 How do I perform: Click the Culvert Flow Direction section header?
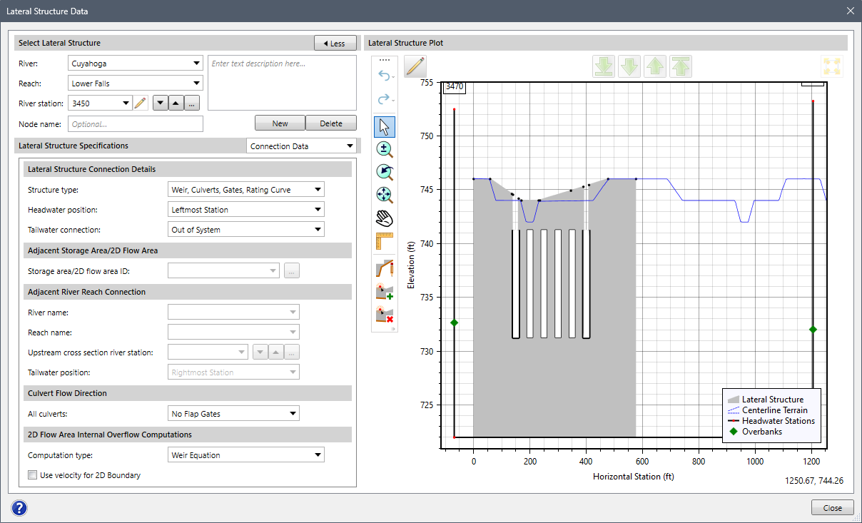(188, 393)
